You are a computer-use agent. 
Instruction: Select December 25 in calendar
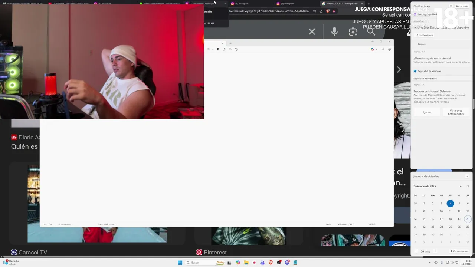(x=450, y=227)
